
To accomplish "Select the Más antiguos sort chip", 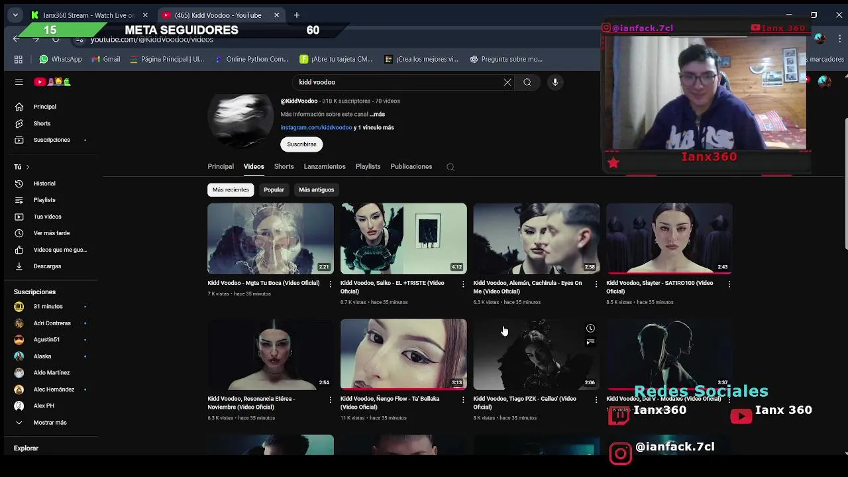I will [317, 189].
